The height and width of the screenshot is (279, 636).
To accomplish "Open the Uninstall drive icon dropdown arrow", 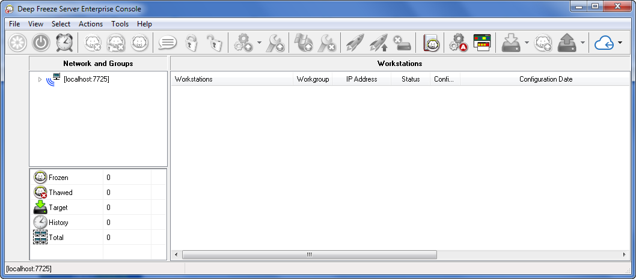I will pos(582,42).
